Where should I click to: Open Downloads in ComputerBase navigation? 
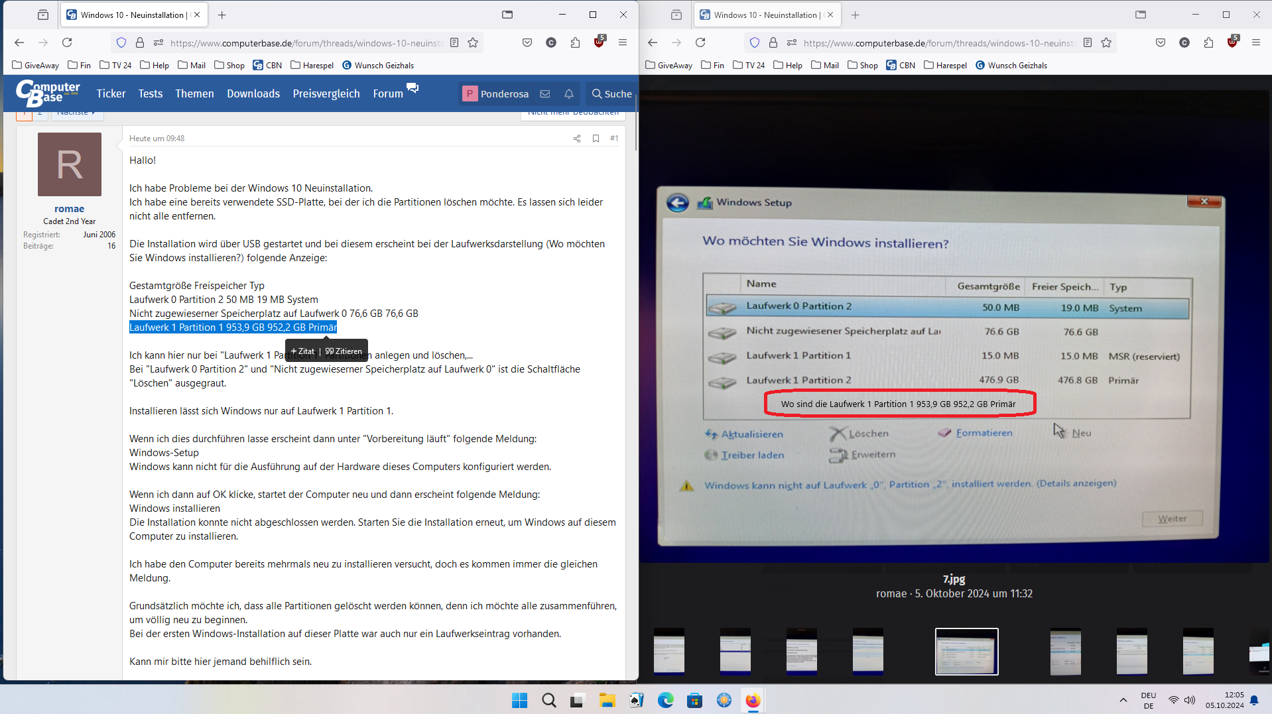click(x=253, y=94)
